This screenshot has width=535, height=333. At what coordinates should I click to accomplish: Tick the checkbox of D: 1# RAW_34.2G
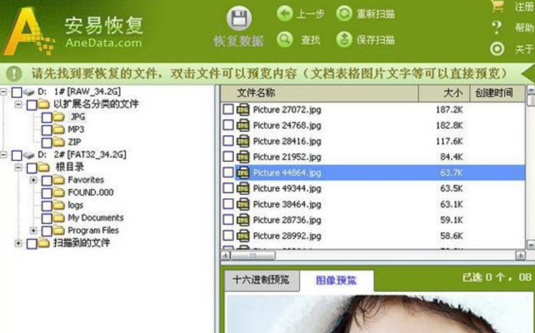17,92
